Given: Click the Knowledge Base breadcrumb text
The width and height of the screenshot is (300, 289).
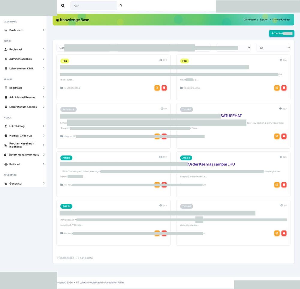Looking at the screenshot, I should pos(281,20).
